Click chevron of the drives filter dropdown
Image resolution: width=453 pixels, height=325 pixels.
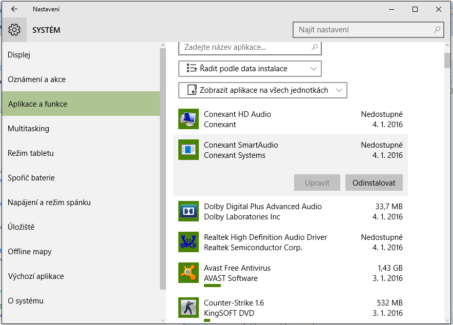pos(339,90)
